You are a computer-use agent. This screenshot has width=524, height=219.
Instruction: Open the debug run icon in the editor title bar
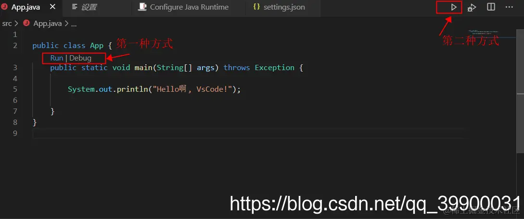[x=472, y=7]
